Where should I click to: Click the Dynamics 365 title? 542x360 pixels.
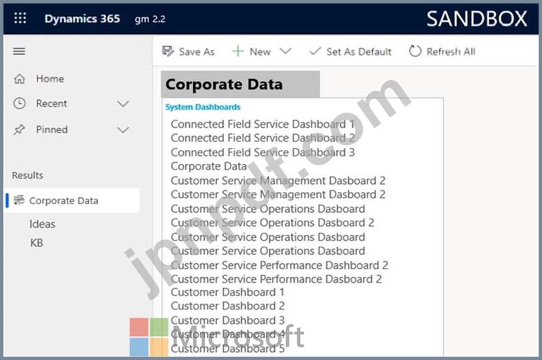pos(82,19)
